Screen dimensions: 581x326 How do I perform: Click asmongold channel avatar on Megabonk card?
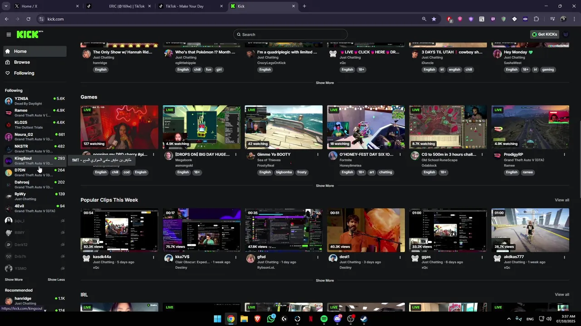tap(168, 156)
